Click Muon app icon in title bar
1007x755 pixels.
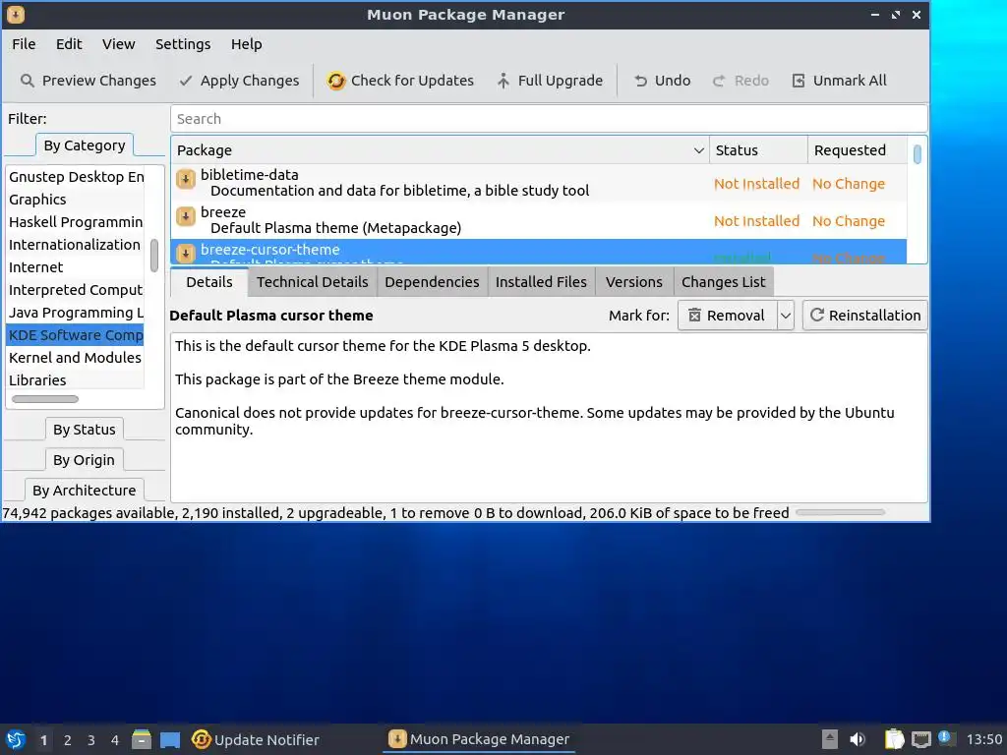coord(16,14)
